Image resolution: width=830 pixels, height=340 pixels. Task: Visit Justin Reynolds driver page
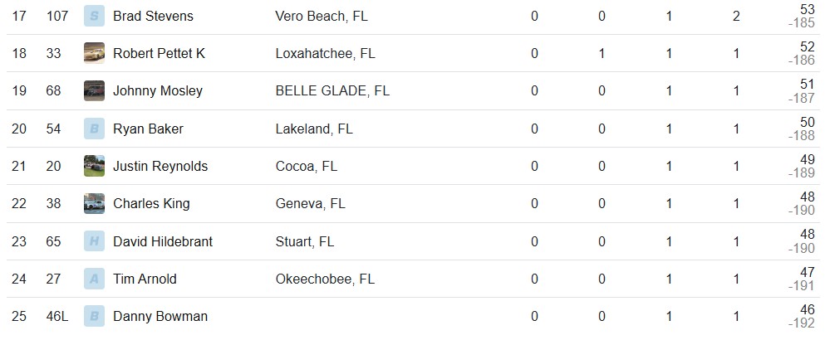click(160, 167)
